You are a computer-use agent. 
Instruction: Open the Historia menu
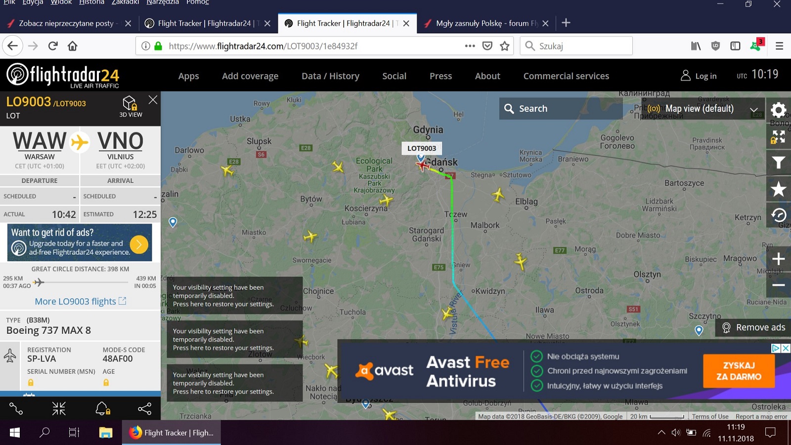tap(91, 2)
